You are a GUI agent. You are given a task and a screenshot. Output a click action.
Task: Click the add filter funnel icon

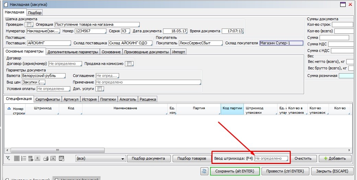tap(8, 158)
